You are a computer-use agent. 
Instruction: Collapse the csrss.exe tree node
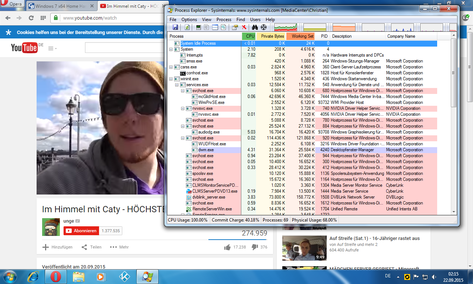pyautogui.click(x=171, y=67)
